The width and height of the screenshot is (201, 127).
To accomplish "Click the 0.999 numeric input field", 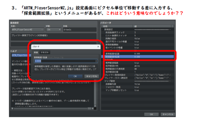I will [x=66, y=61].
